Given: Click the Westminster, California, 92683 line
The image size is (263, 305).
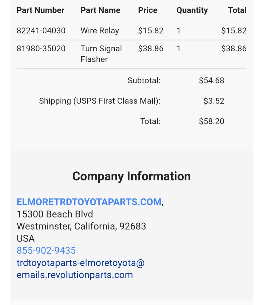Looking at the screenshot, I should (81, 226).
